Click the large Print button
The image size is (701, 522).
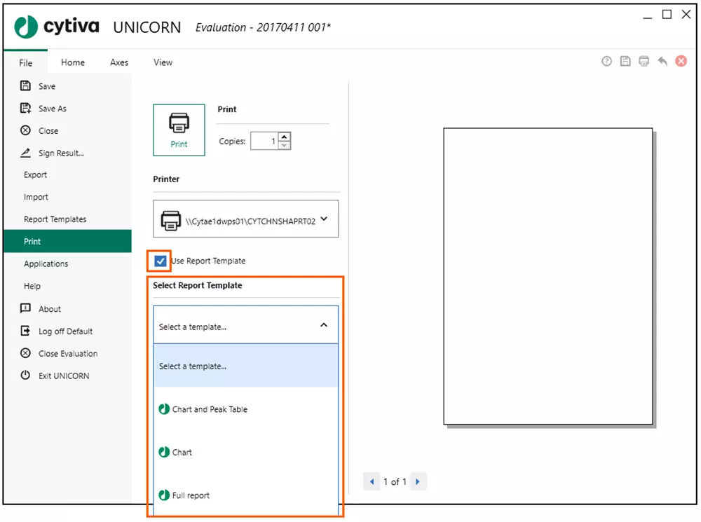coord(179,130)
